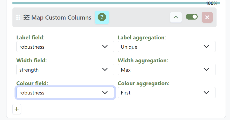The width and height of the screenshot is (230, 120).
Task: Click the 100% progress text
Action: (212, 3)
